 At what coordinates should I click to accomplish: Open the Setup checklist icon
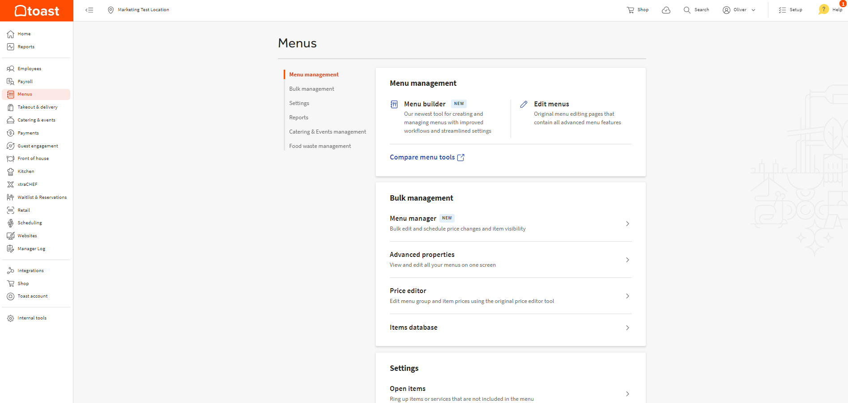pyautogui.click(x=782, y=10)
